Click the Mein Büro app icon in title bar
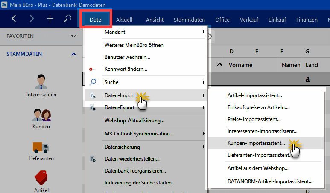The image size is (330, 193). pos(4,5)
